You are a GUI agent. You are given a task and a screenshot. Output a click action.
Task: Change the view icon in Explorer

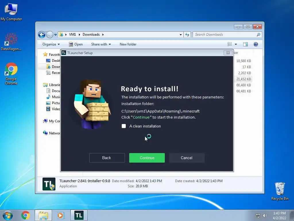click(x=230, y=44)
